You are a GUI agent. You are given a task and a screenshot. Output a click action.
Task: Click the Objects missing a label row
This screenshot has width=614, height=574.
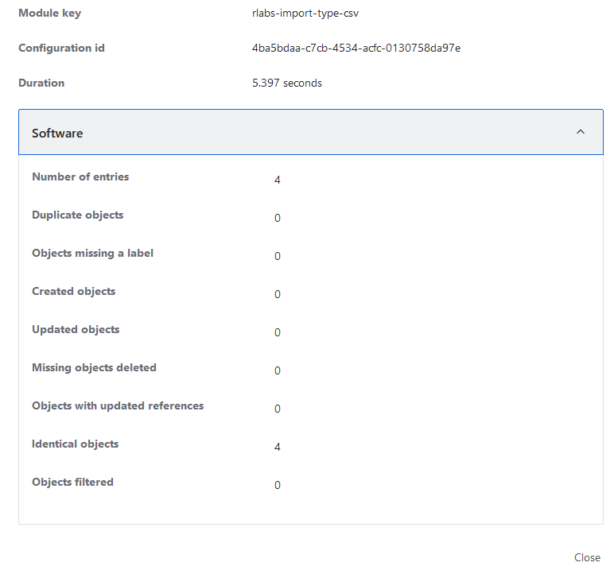click(x=92, y=254)
